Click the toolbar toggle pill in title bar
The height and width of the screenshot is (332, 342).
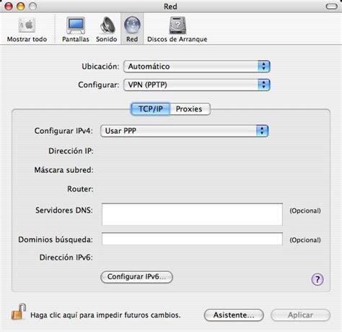click(x=332, y=7)
